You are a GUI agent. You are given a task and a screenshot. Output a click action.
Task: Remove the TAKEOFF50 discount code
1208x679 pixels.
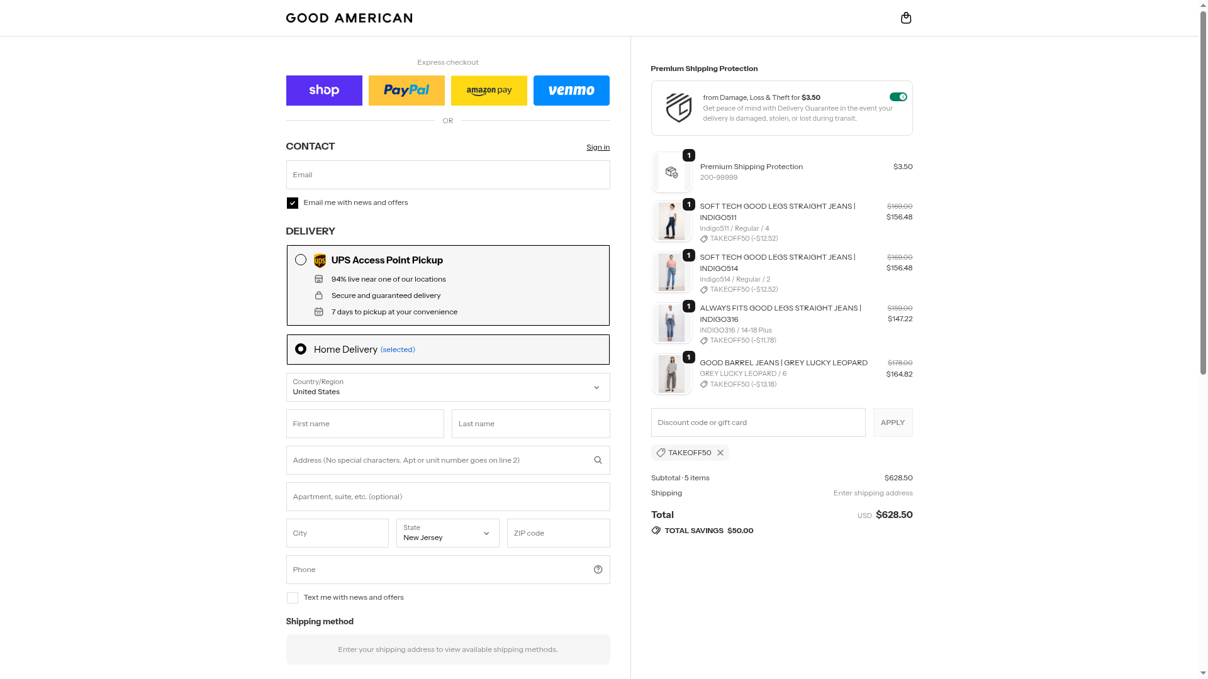pos(720,453)
